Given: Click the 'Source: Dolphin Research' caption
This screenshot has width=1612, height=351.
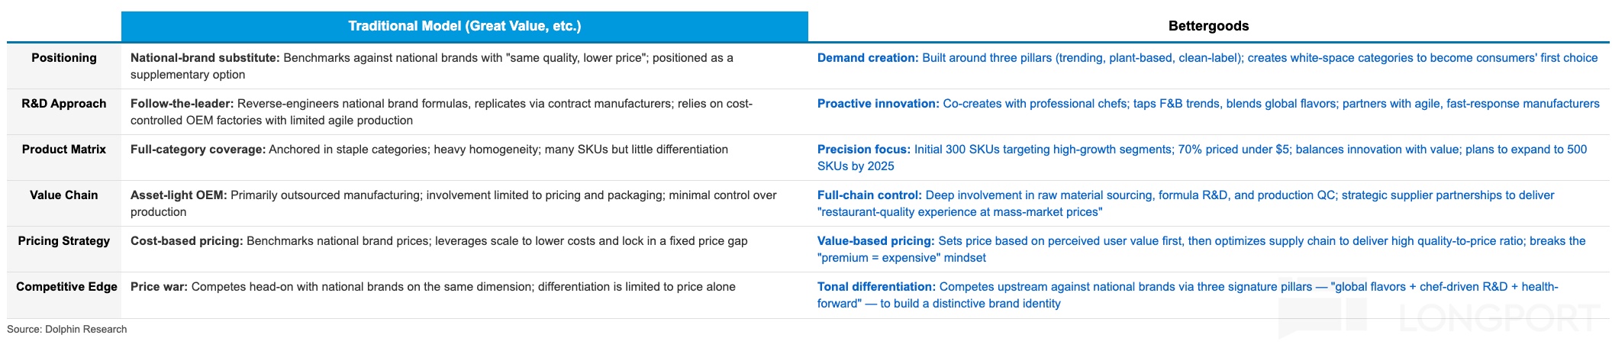Looking at the screenshot, I should tap(67, 330).
